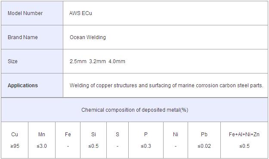Click the Cu element column header
This screenshot has height=159, width=269.
(x=15, y=135)
